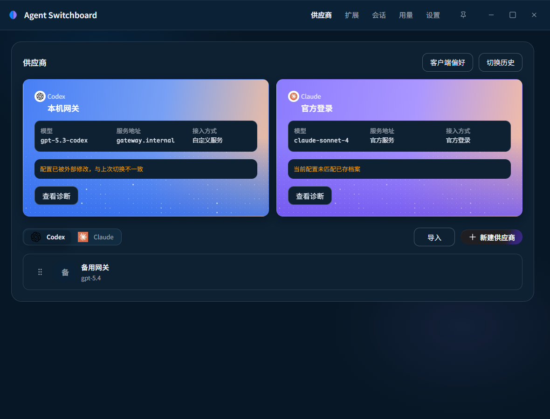
Task: Click the Claude 官方登录 card title
Action: 317,108
